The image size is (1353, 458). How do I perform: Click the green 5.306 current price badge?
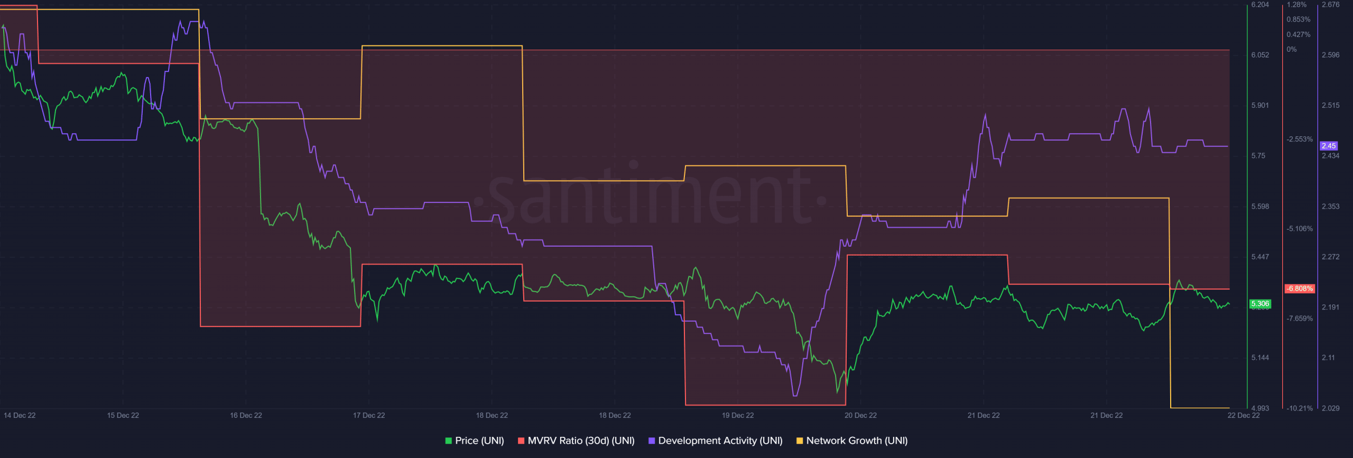coord(1260,304)
